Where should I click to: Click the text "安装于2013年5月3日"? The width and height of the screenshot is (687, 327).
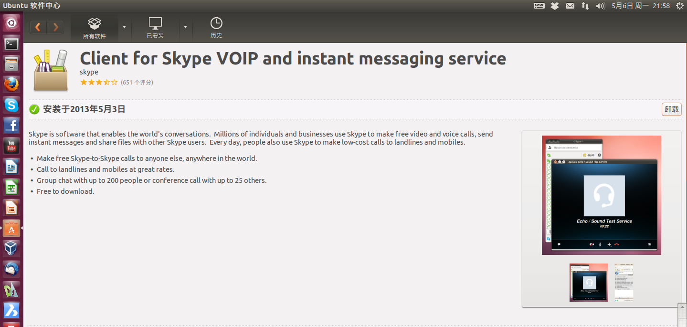(x=84, y=109)
